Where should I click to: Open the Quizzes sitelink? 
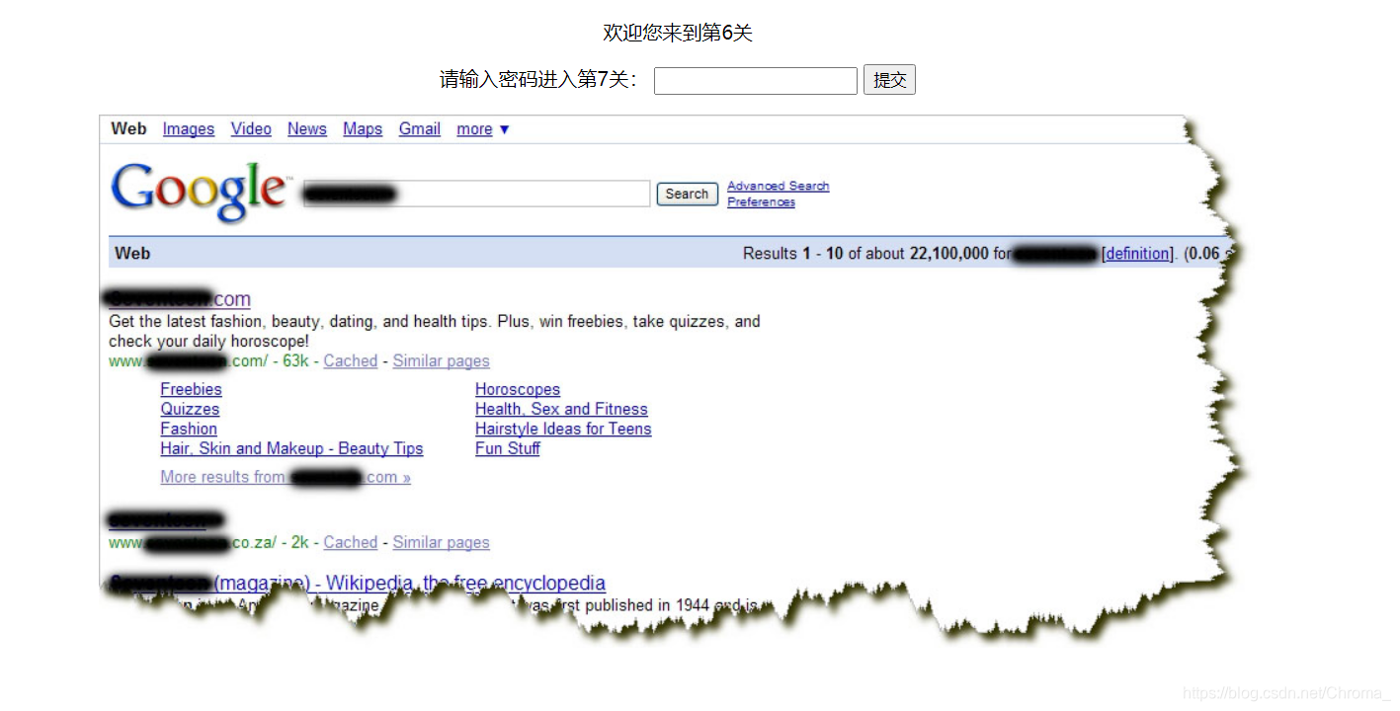click(x=190, y=409)
